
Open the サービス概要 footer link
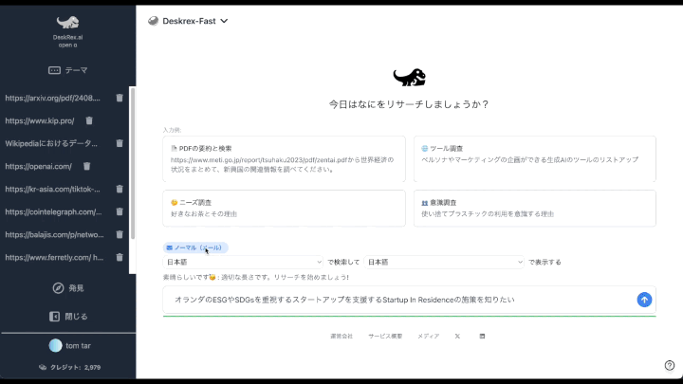[385, 337]
